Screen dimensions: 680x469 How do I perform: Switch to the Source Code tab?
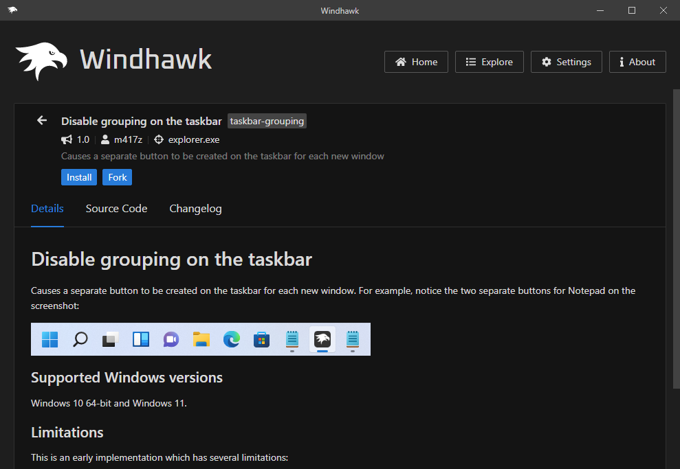116,209
